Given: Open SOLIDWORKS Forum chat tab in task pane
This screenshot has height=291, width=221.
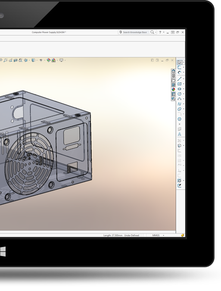Looking at the screenshot, I should (173, 99).
